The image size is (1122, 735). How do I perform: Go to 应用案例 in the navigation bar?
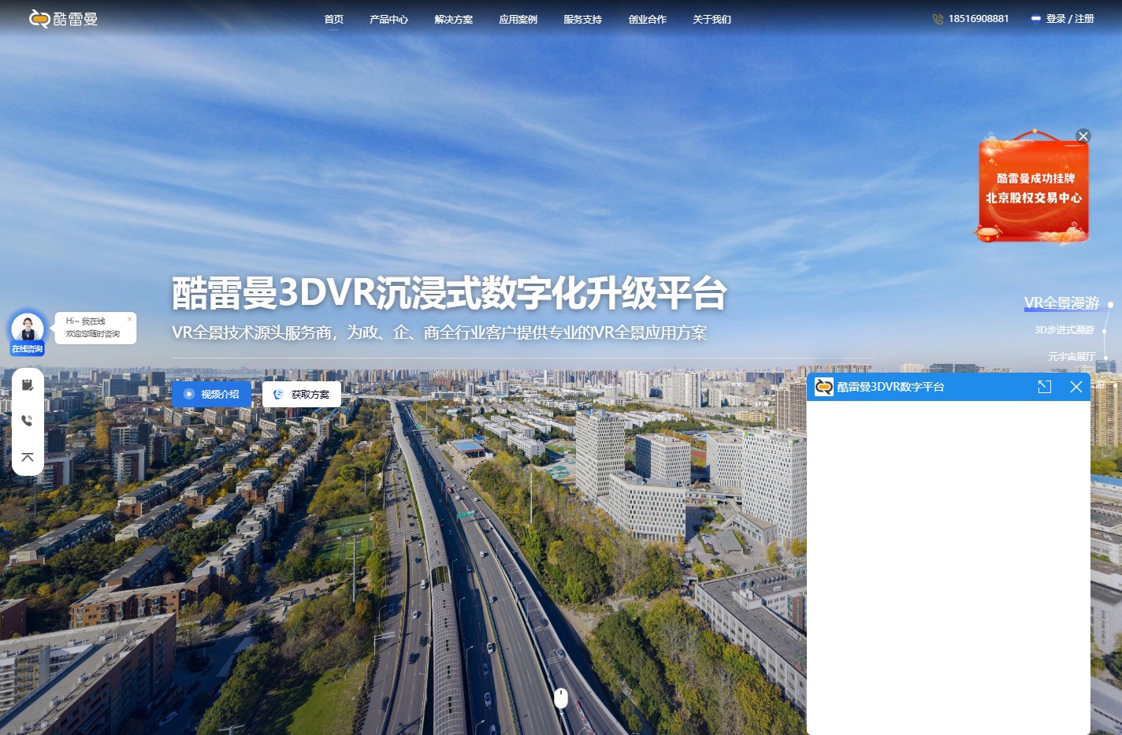pyautogui.click(x=518, y=19)
